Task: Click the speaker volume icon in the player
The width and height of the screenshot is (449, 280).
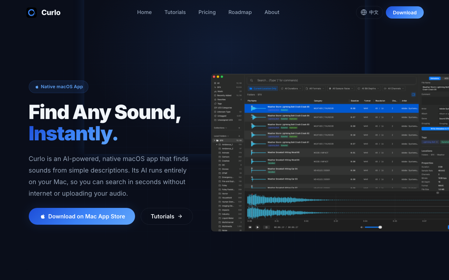Action: (362, 227)
